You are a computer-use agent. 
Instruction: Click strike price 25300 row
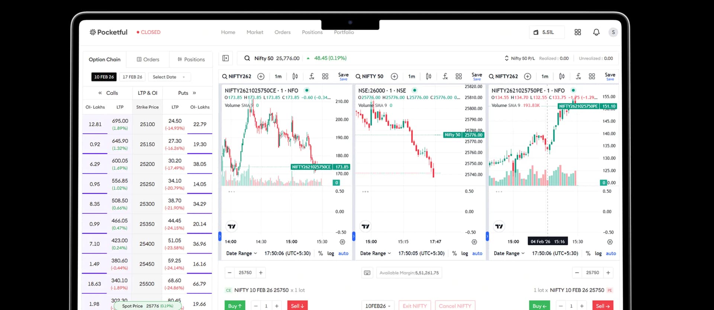pyautogui.click(x=147, y=204)
